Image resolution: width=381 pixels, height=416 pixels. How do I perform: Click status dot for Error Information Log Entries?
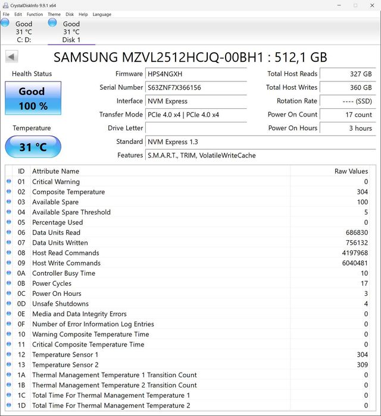pyautogui.click(x=9, y=324)
